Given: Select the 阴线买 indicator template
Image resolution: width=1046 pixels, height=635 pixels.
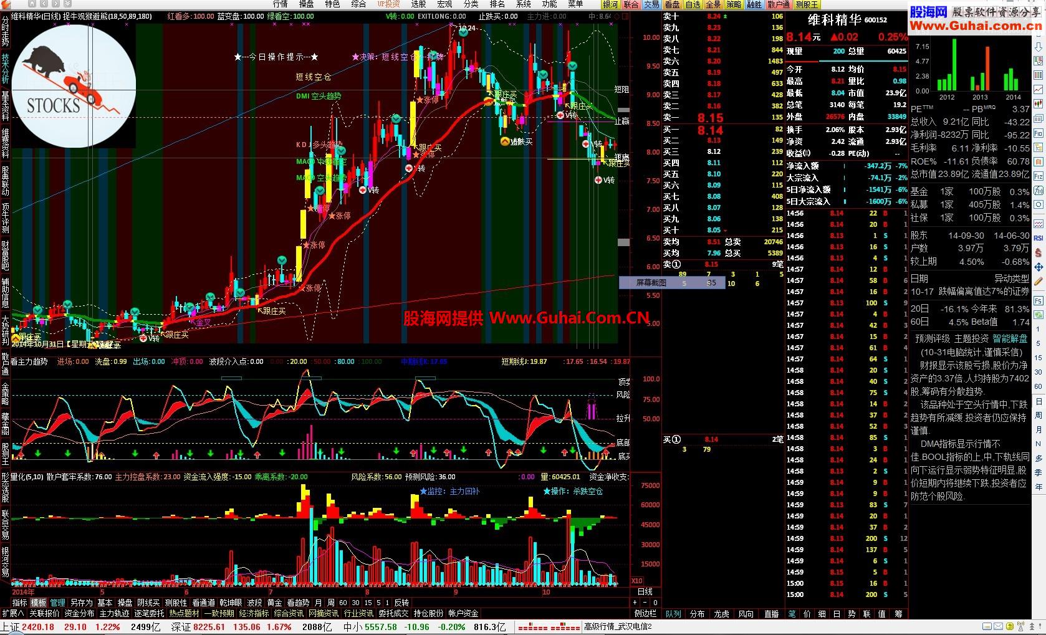Looking at the screenshot, I should coord(148,603).
